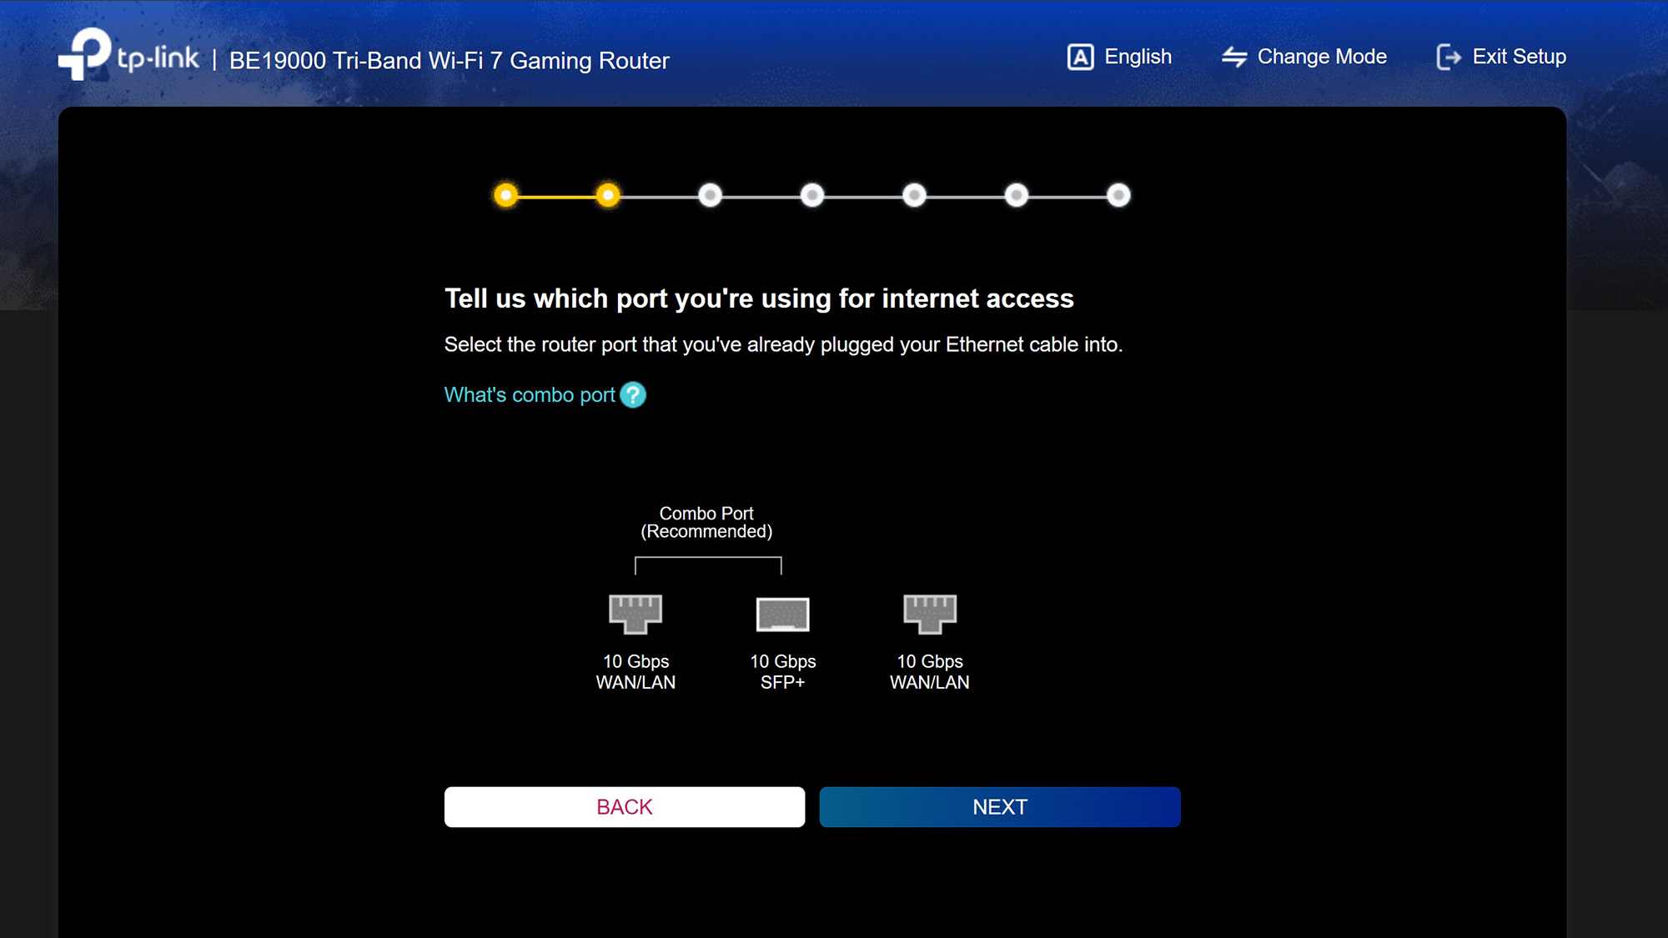Click the language 'A' icon
The height and width of the screenshot is (938, 1668).
[1080, 57]
